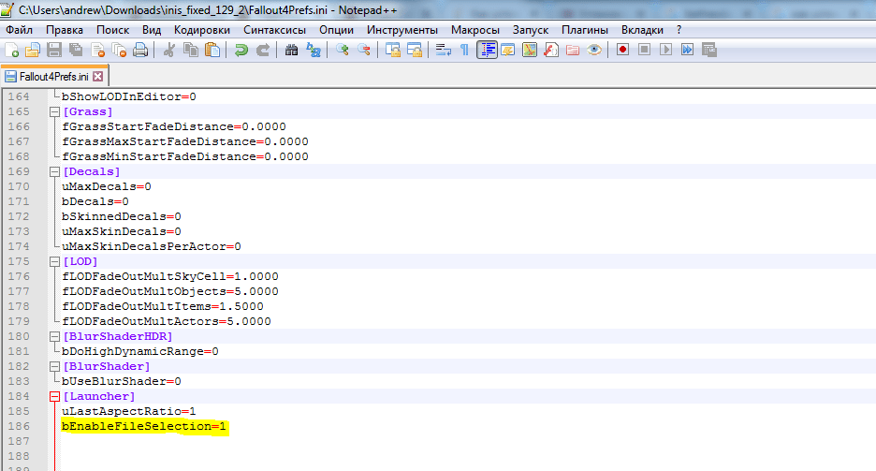This screenshot has width=876, height=471.
Task: Close the Fallout4Prefs.ini tab with red X
Action: (x=98, y=77)
